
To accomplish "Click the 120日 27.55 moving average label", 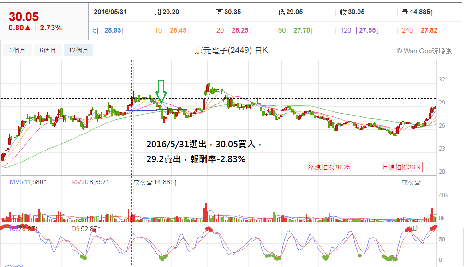I will click(x=359, y=30).
